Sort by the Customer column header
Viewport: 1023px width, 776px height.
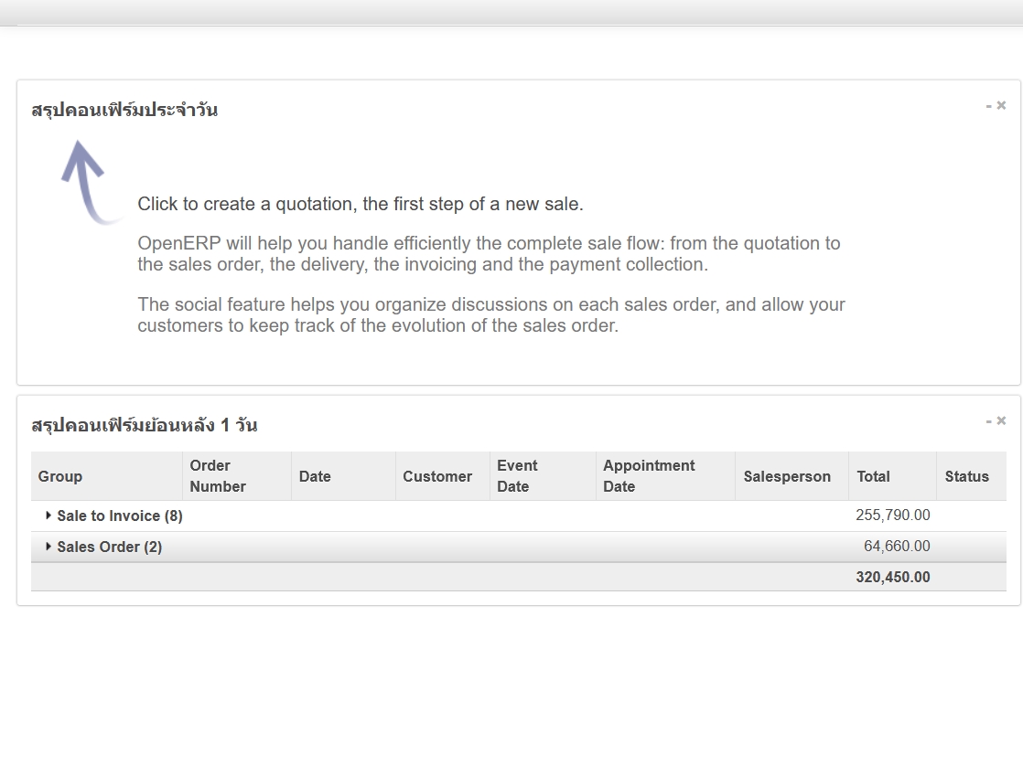(x=437, y=476)
